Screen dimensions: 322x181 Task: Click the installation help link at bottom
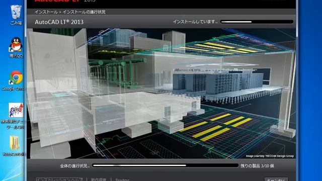click(59, 179)
